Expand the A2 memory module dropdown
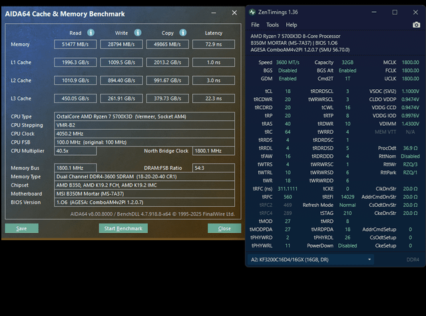Image resolution: width=426 pixels, height=316 pixels. 369,259
